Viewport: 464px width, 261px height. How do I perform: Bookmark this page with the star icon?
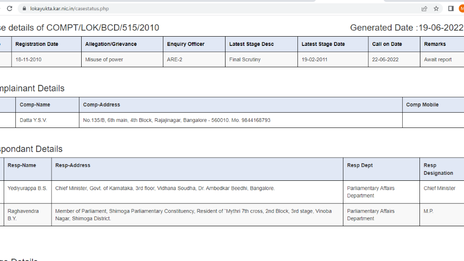tap(436, 8)
